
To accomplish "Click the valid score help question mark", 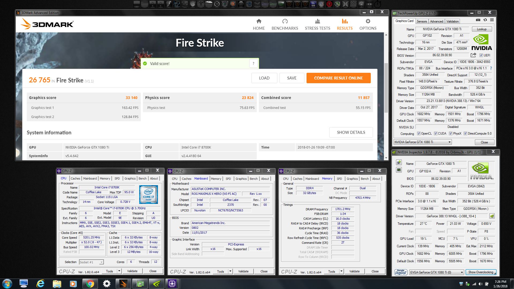I will (253, 63).
